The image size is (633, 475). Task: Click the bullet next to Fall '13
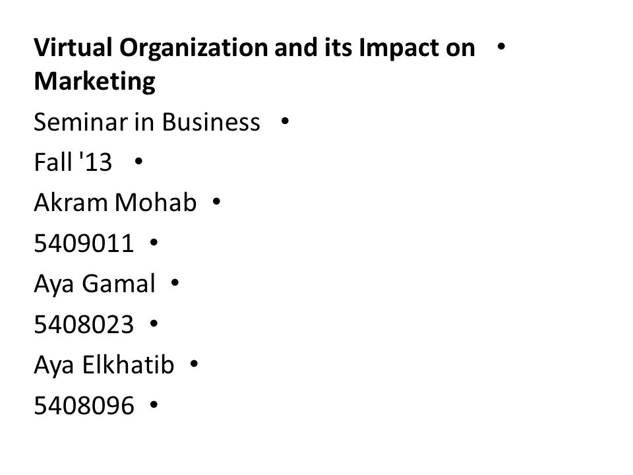coord(138,162)
